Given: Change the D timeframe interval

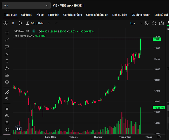Looking at the screenshot, I should pos(13,23).
